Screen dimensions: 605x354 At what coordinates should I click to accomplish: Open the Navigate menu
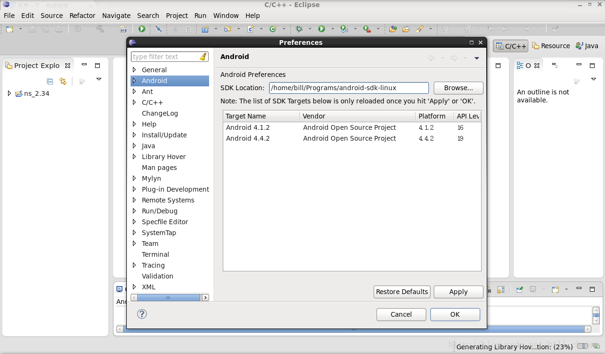point(116,16)
